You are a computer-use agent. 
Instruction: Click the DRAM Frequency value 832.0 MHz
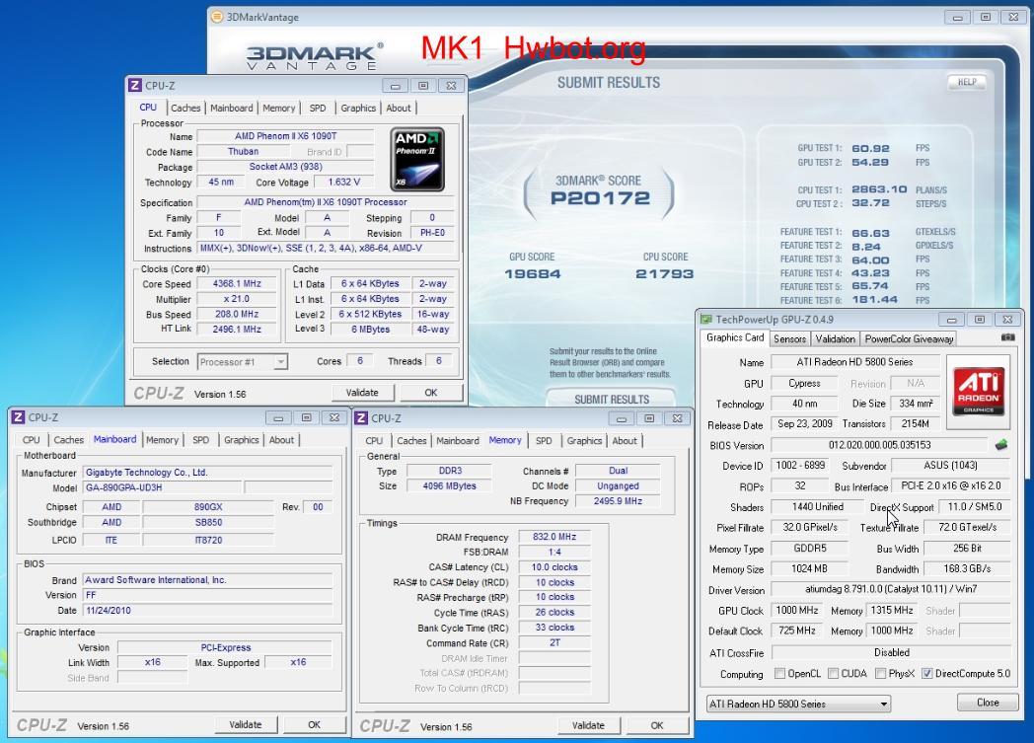554,537
